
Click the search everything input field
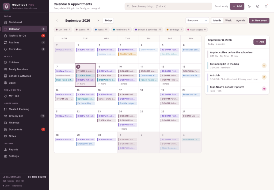coord(168,6)
